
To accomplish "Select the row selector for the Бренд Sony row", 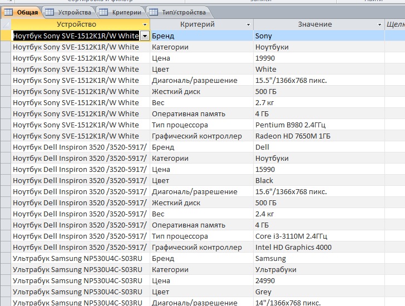I will pos(6,36).
